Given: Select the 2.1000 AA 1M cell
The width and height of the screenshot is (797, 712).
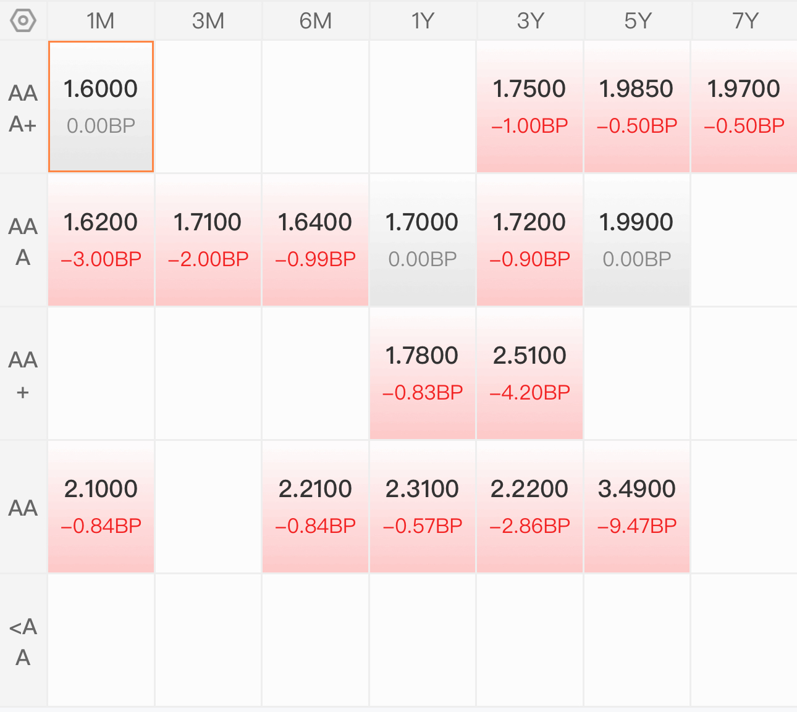Looking at the screenshot, I should [101, 506].
